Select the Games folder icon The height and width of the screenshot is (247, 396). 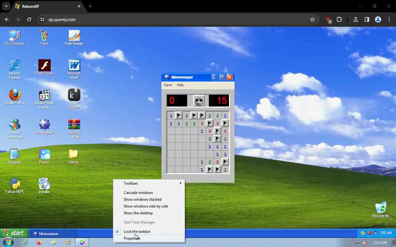74,156
